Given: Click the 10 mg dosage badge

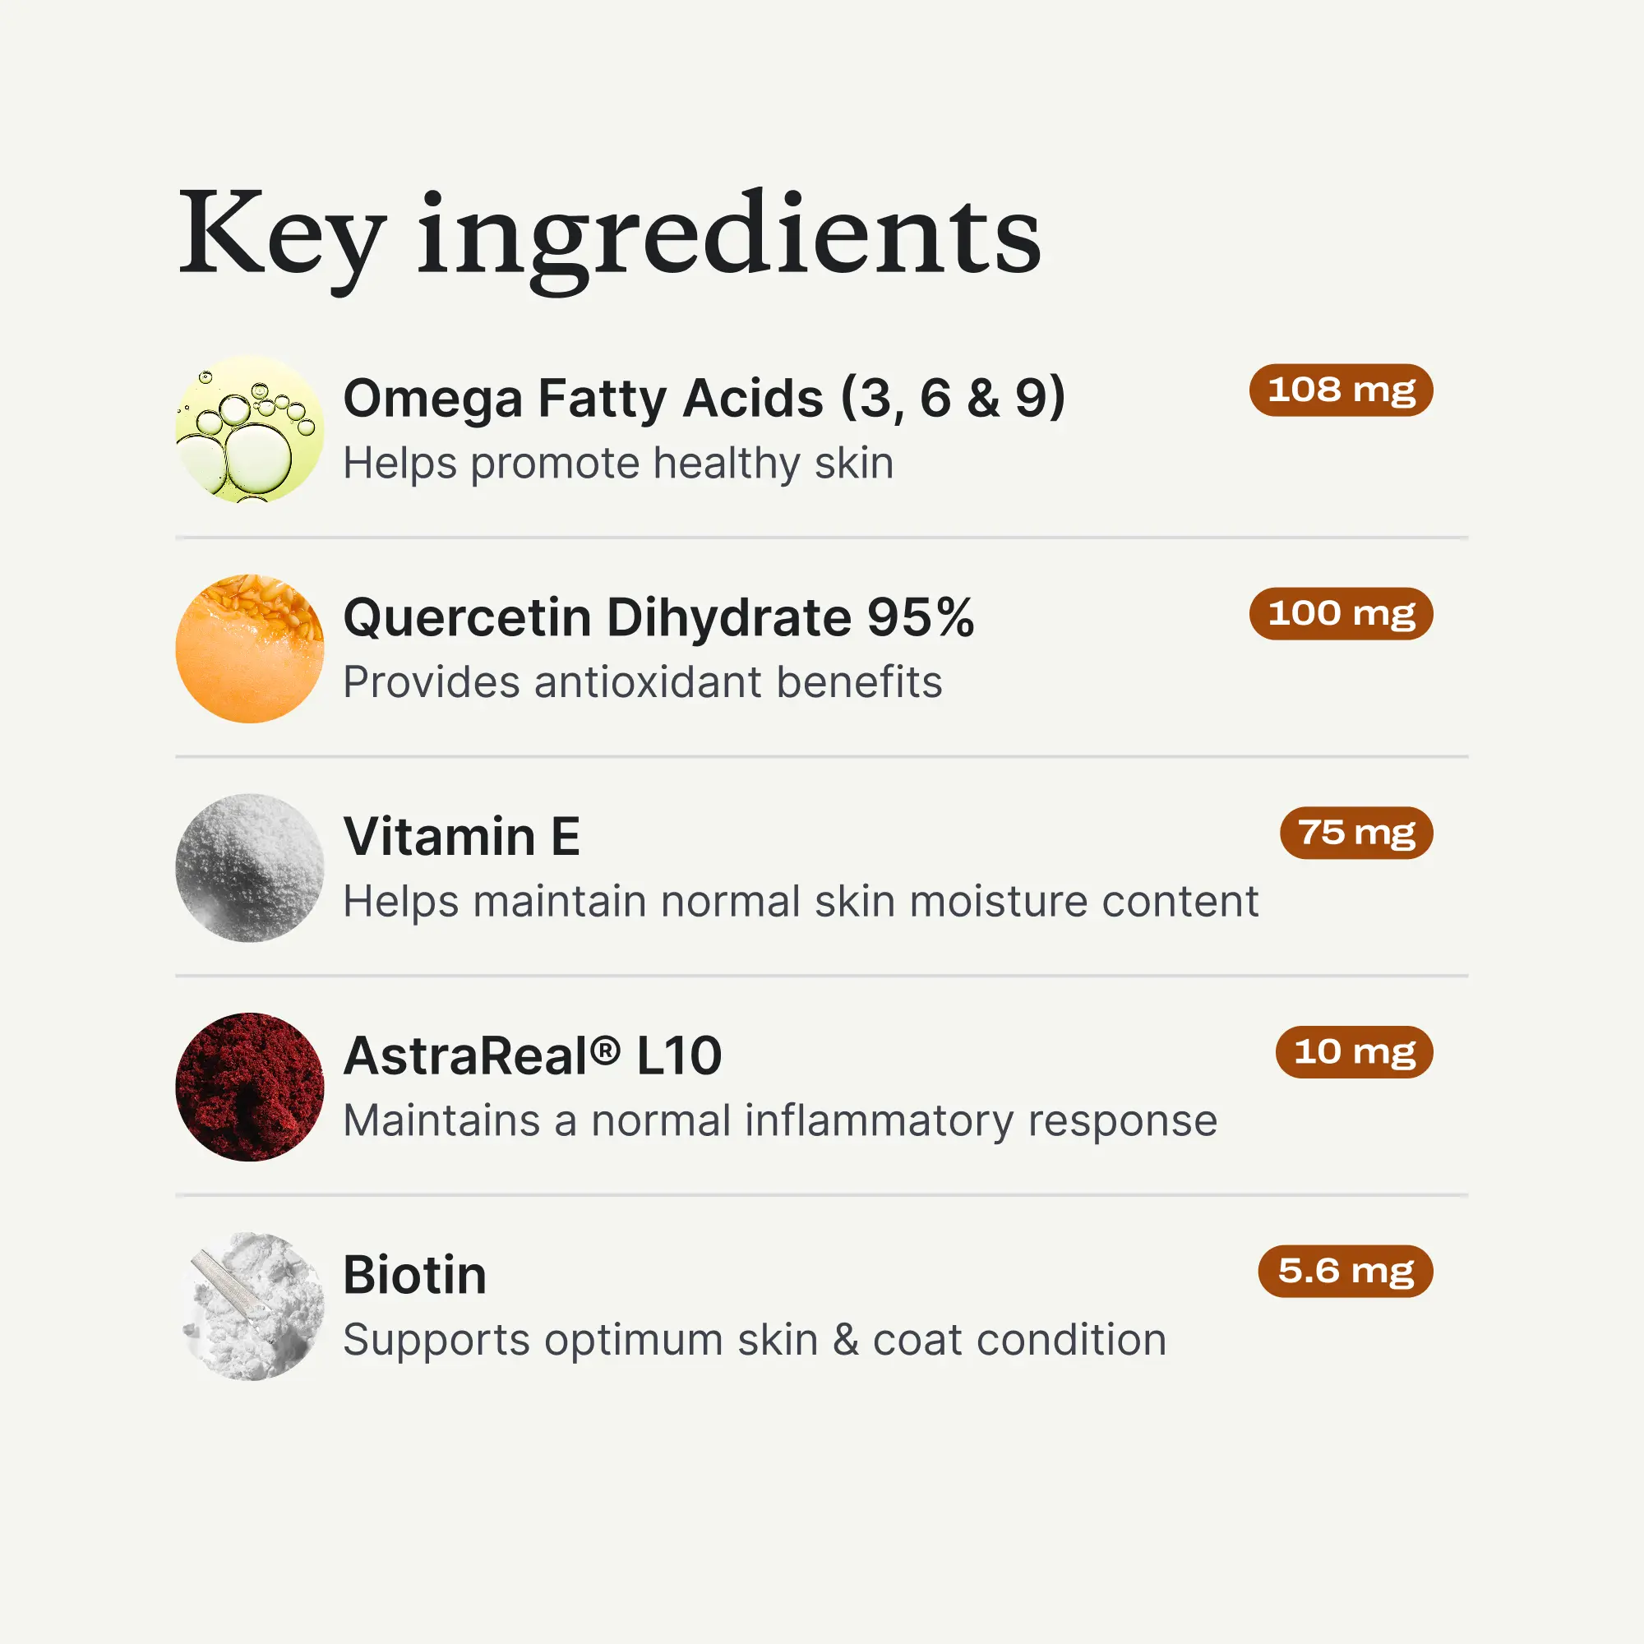Looking at the screenshot, I should click(x=1354, y=1053).
